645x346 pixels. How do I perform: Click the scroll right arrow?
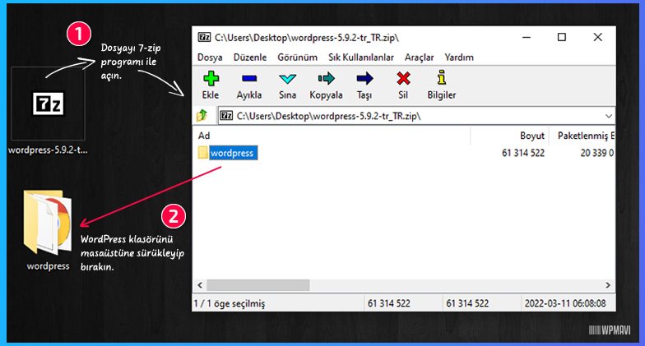coord(608,284)
